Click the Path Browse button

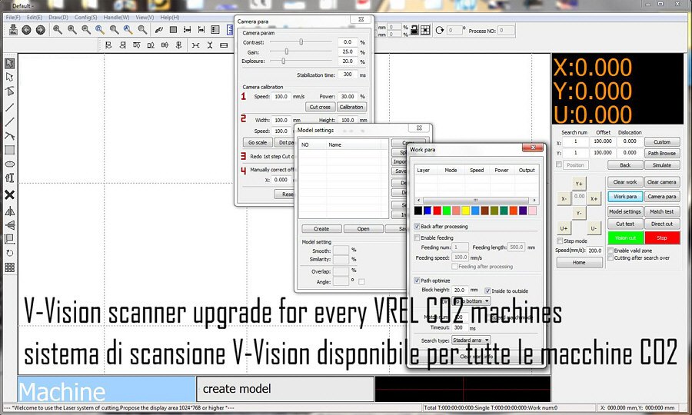(661, 153)
